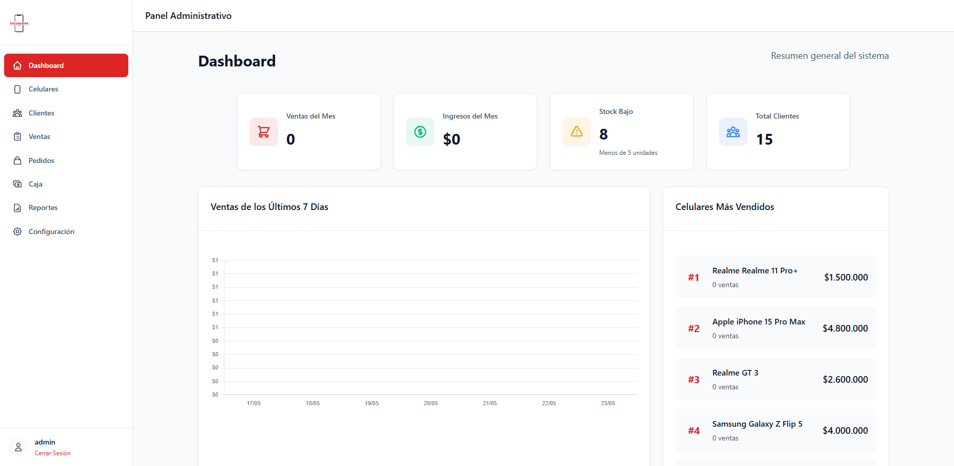
Task: Click the orange warning triangle icon
Action: point(577,132)
